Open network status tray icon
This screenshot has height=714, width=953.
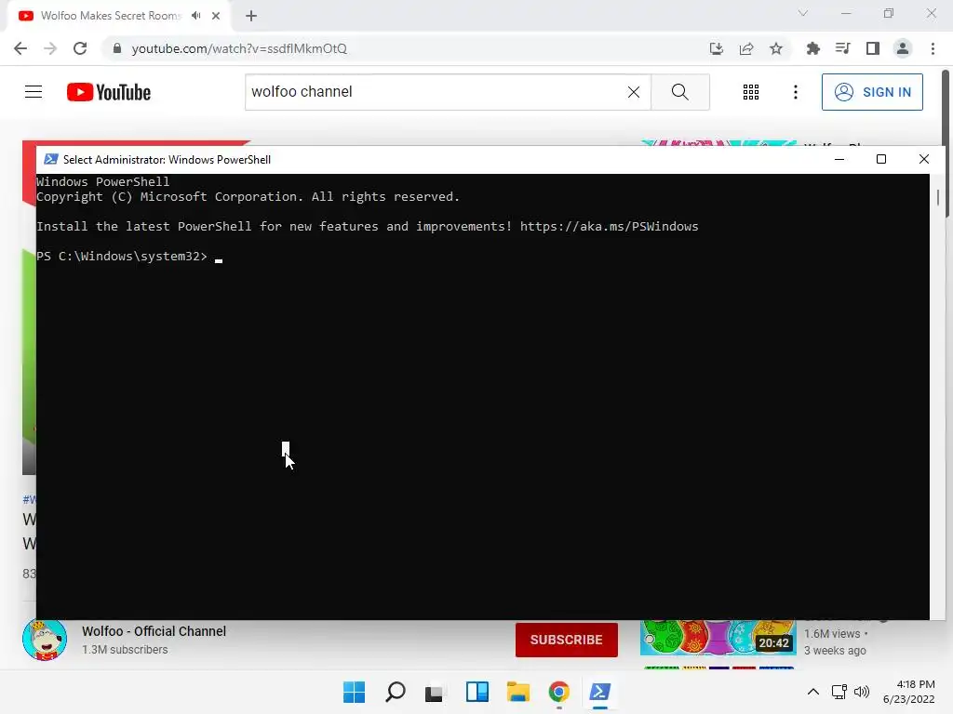839,692
